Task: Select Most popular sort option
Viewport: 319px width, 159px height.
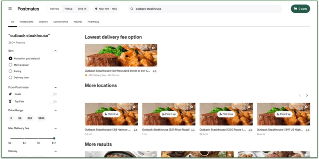Action: click(10, 65)
